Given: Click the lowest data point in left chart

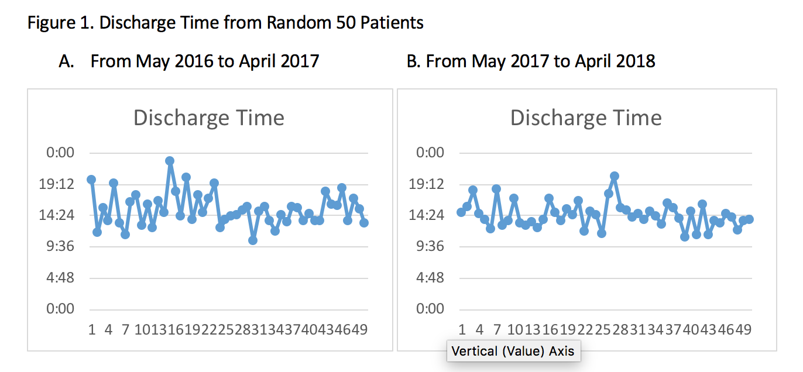Looking at the screenshot, I should pos(253,240).
